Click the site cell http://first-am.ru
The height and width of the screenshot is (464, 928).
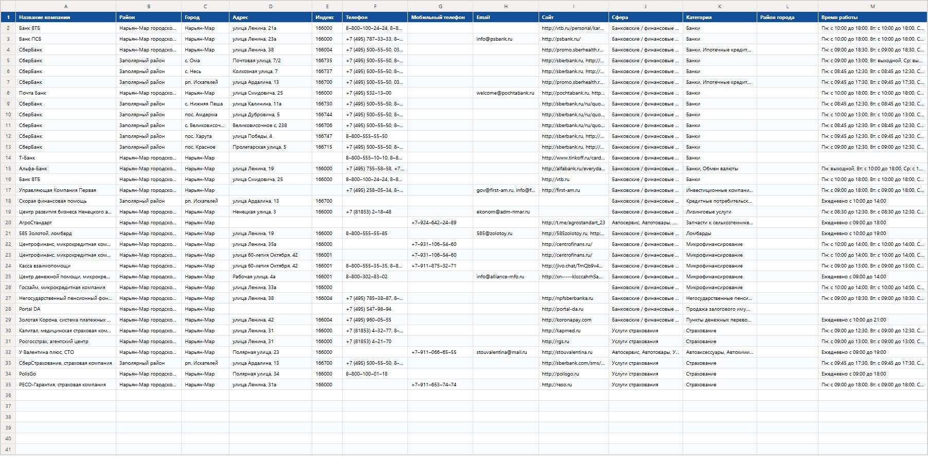coord(574,190)
